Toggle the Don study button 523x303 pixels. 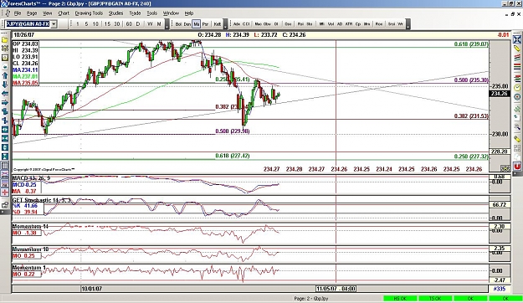[x=187, y=24]
